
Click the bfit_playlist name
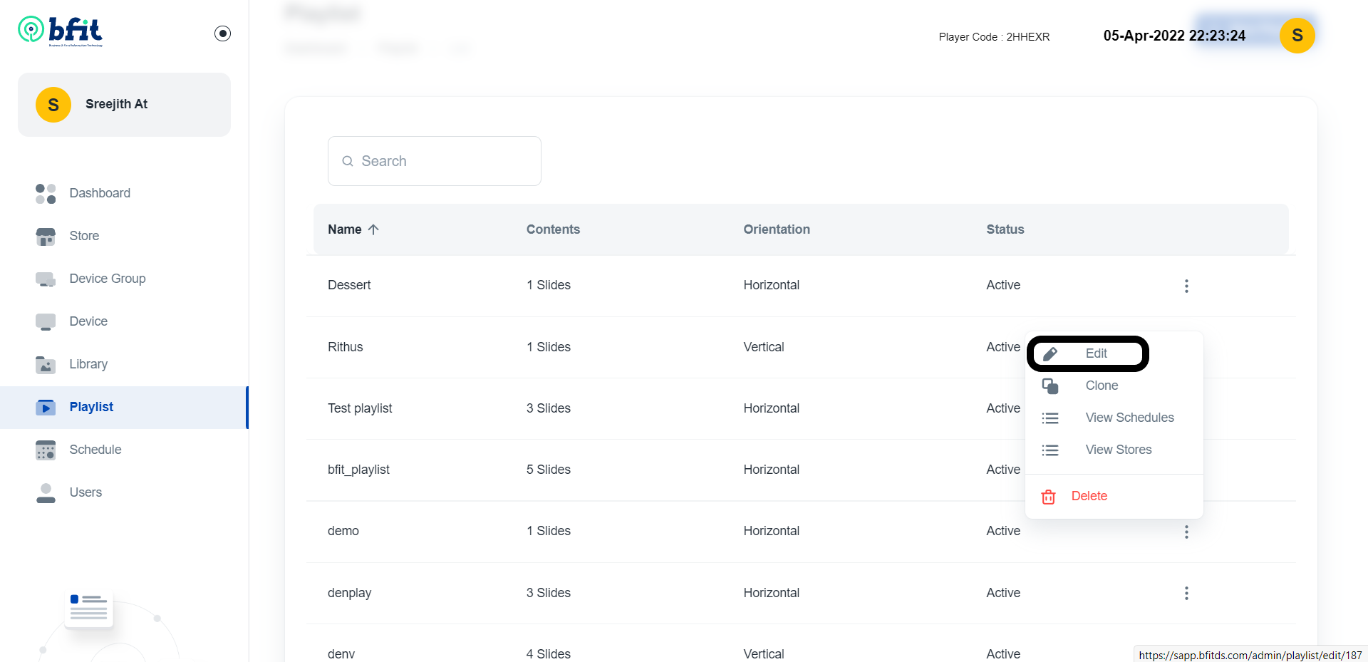pos(358,470)
